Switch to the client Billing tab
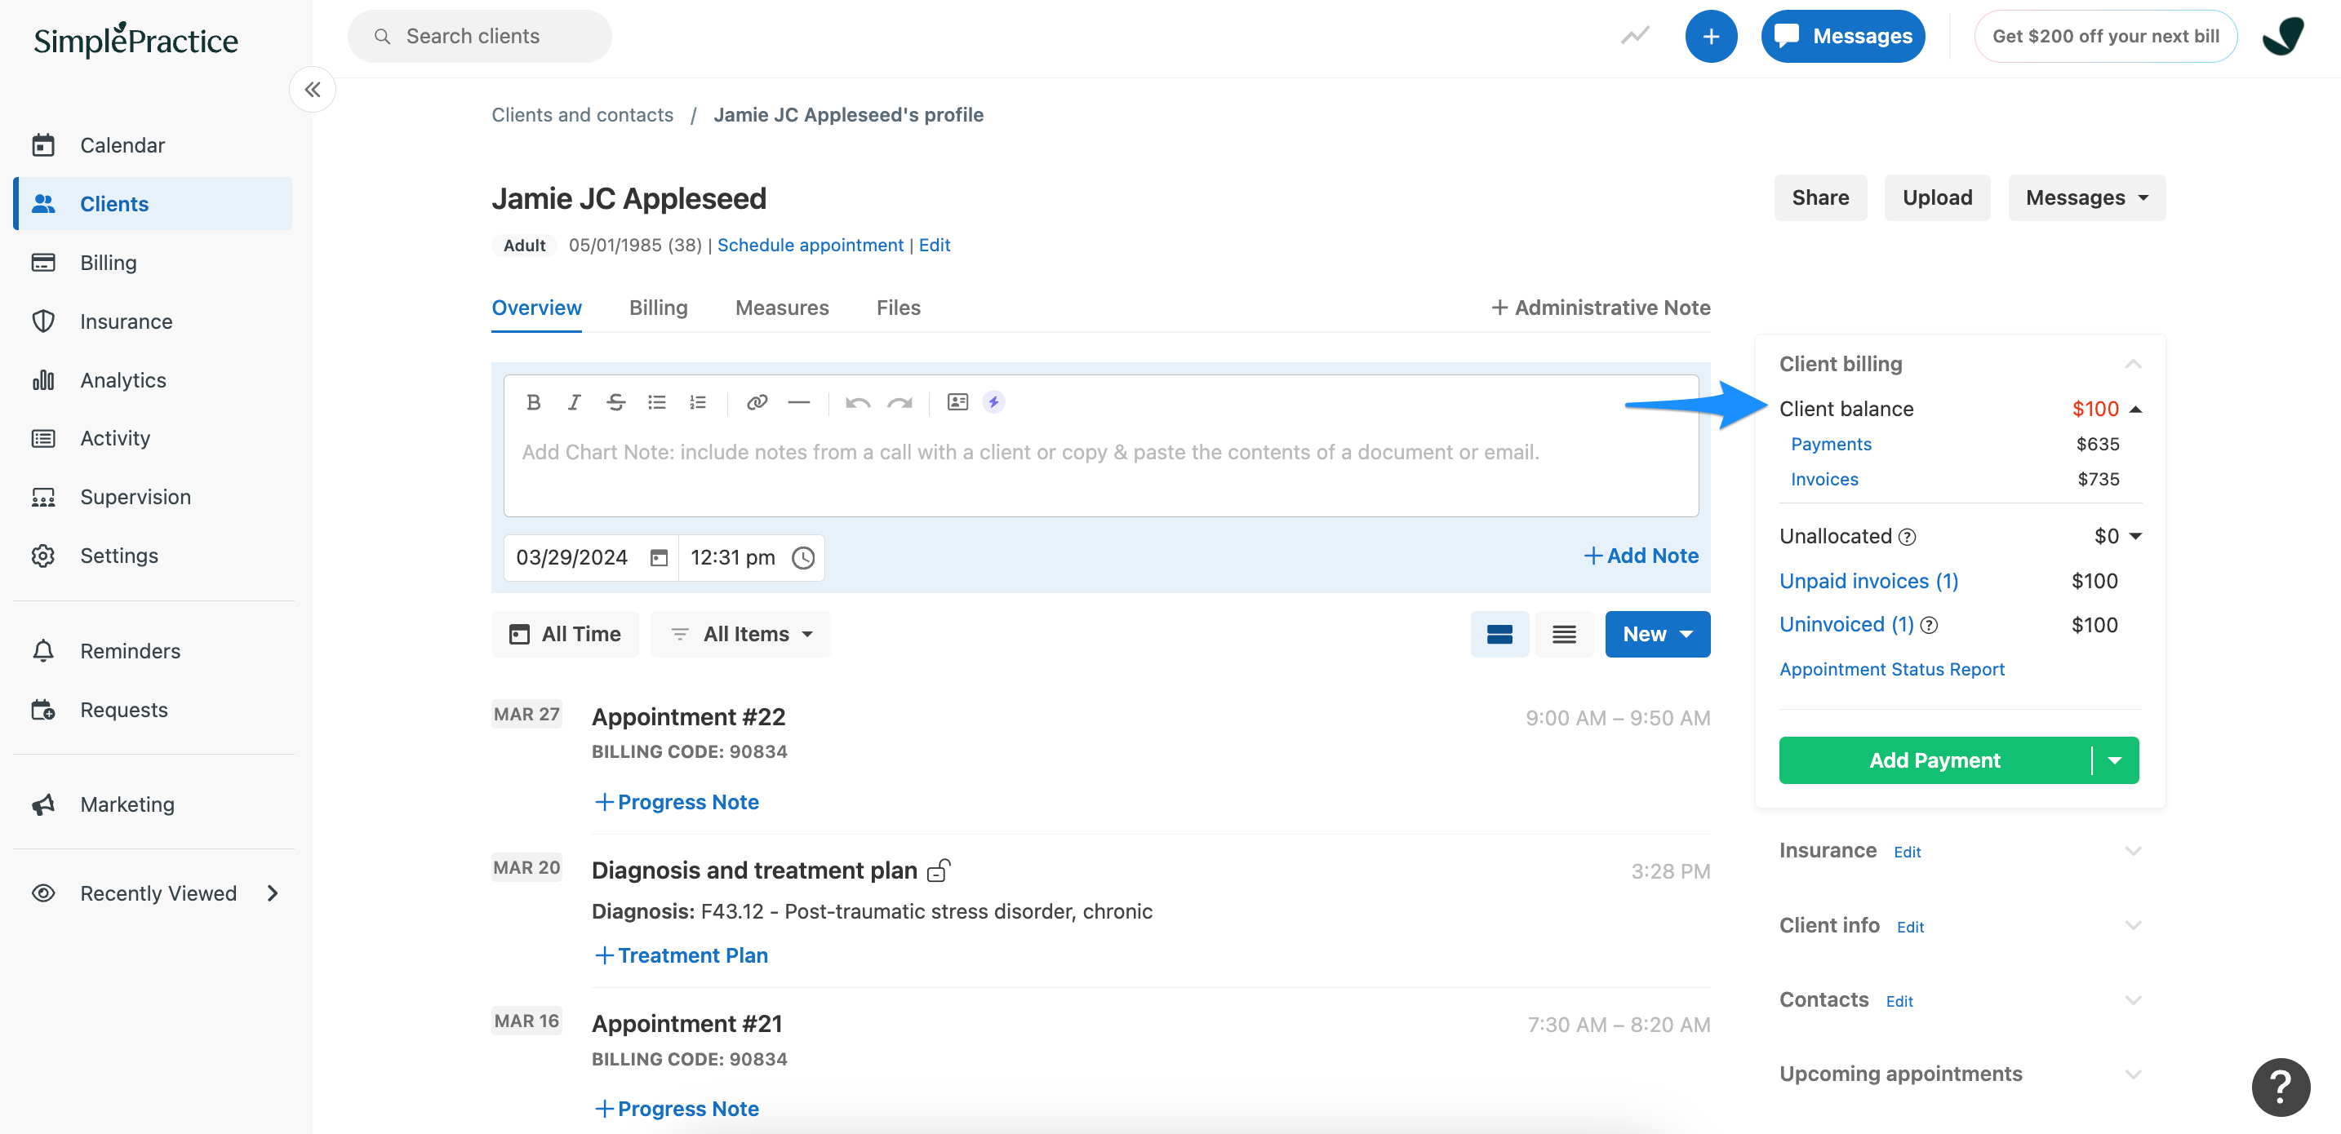This screenshot has width=2341, height=1134. pyautogui.click(x=658, y=307)
